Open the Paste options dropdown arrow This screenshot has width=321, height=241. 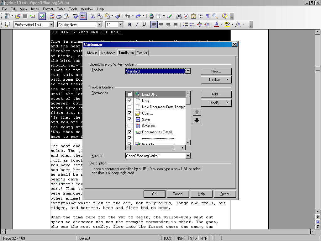click(113, 16)
